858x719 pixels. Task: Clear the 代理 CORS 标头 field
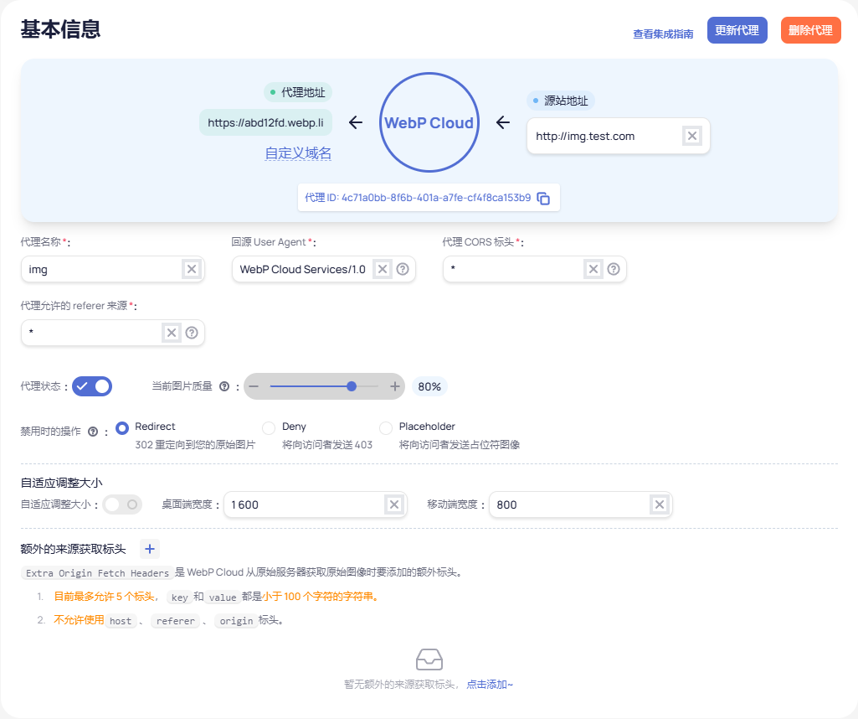593,269
